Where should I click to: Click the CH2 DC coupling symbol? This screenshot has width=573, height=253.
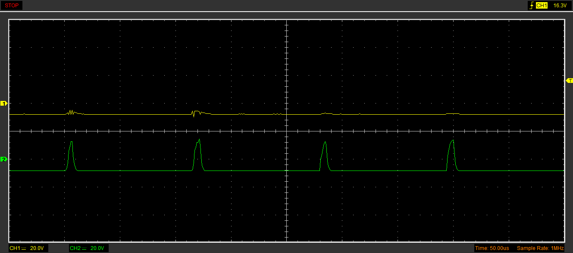(x=84, y=248)
